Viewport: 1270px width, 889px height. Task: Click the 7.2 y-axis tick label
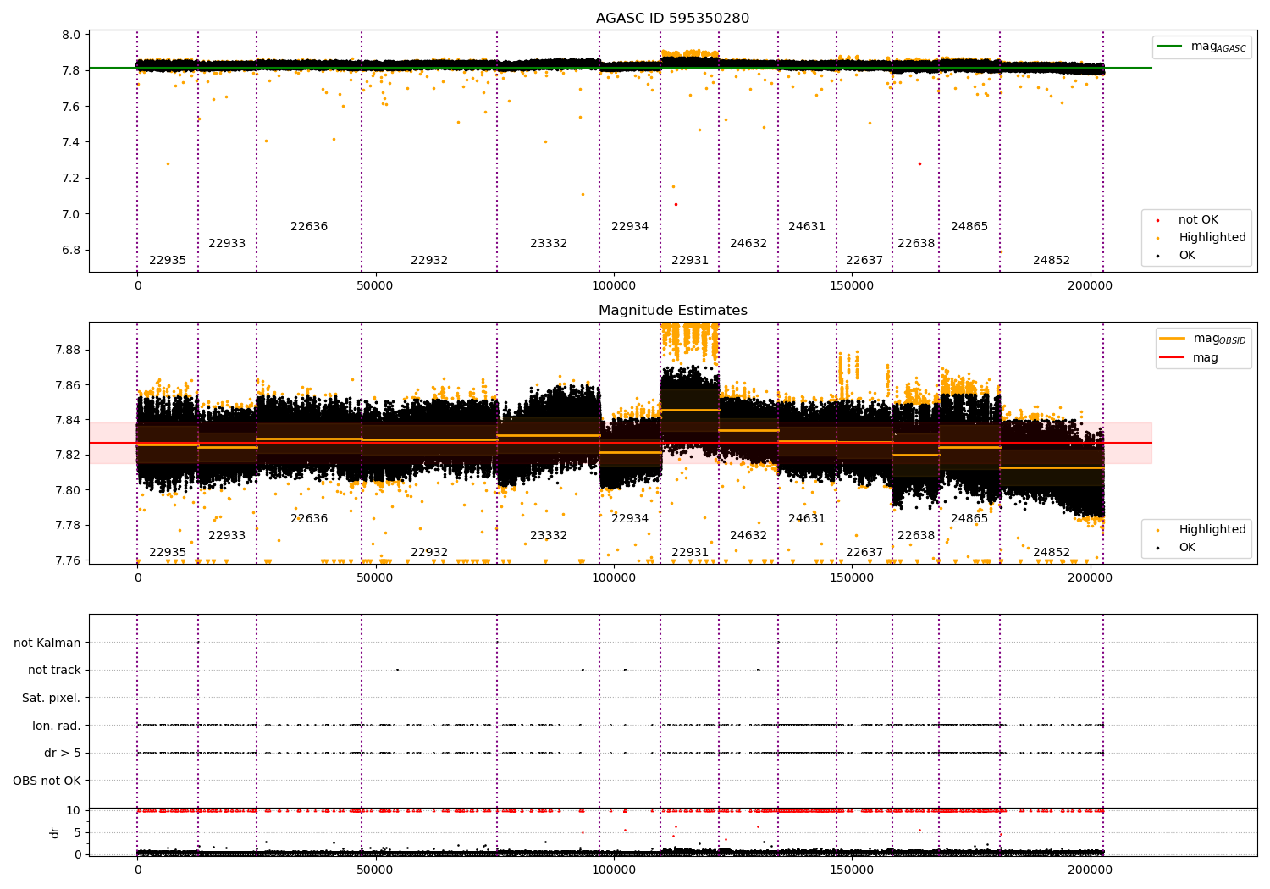click(71, 178)
